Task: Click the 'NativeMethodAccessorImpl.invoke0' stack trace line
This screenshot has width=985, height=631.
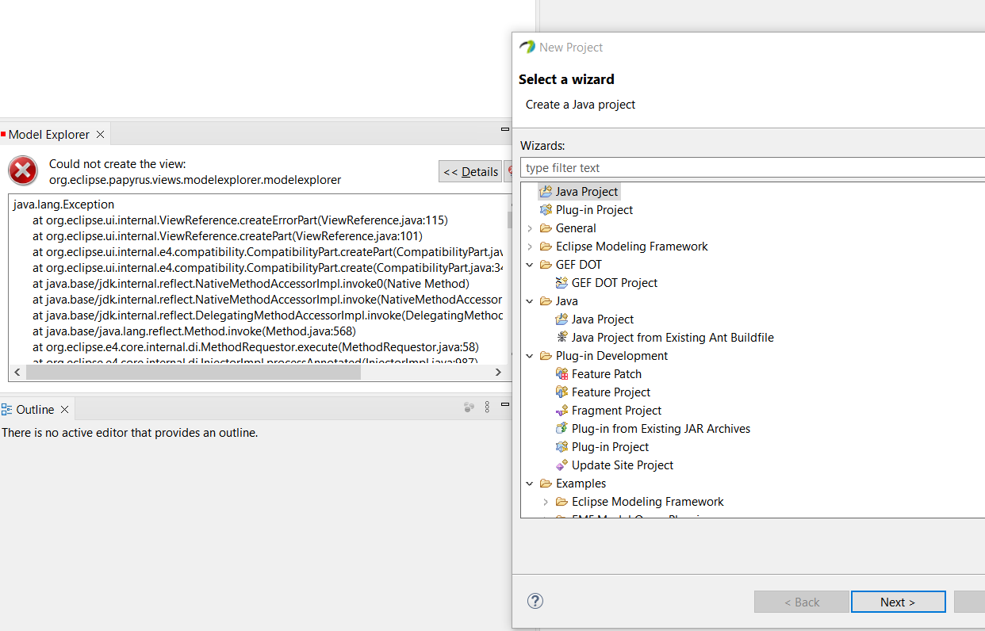Action: tap(251, 284)
